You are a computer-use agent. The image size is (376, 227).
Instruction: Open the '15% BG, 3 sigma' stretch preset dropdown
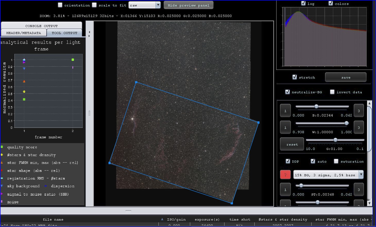tap(361, 174)
